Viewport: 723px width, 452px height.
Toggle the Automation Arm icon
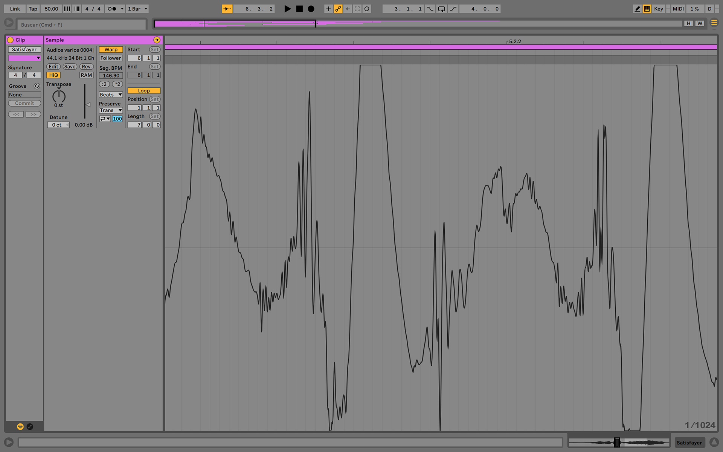coord(338,9)
